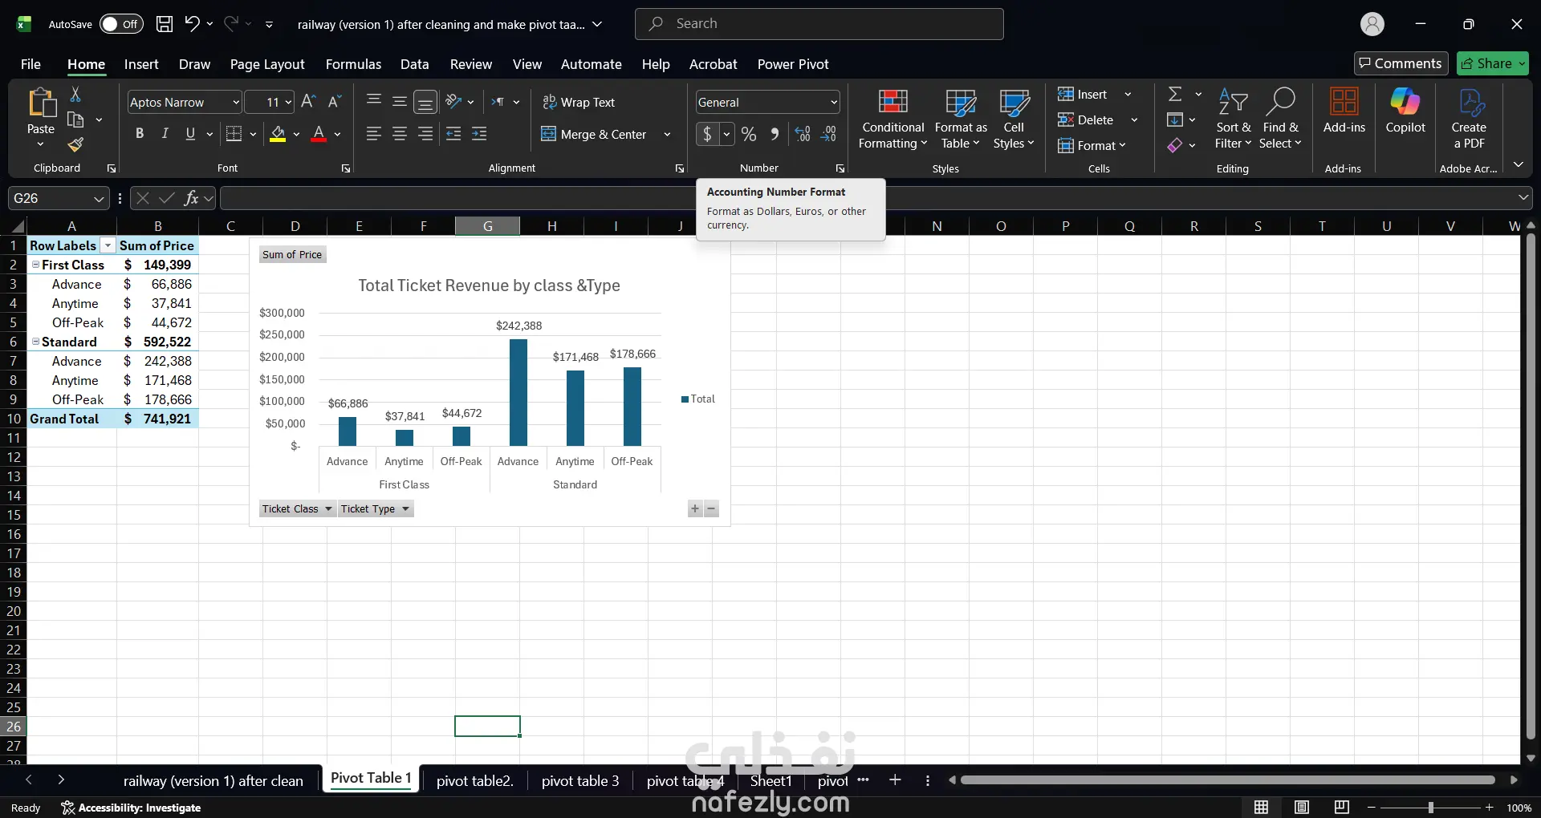Open the number format General dropdown
Image resolution: width=1541 pixels, height=818 pixels.
click(834, 103)
